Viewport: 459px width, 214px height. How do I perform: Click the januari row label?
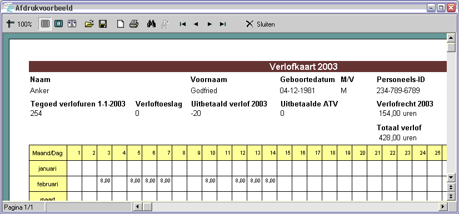tap(48, 168)
